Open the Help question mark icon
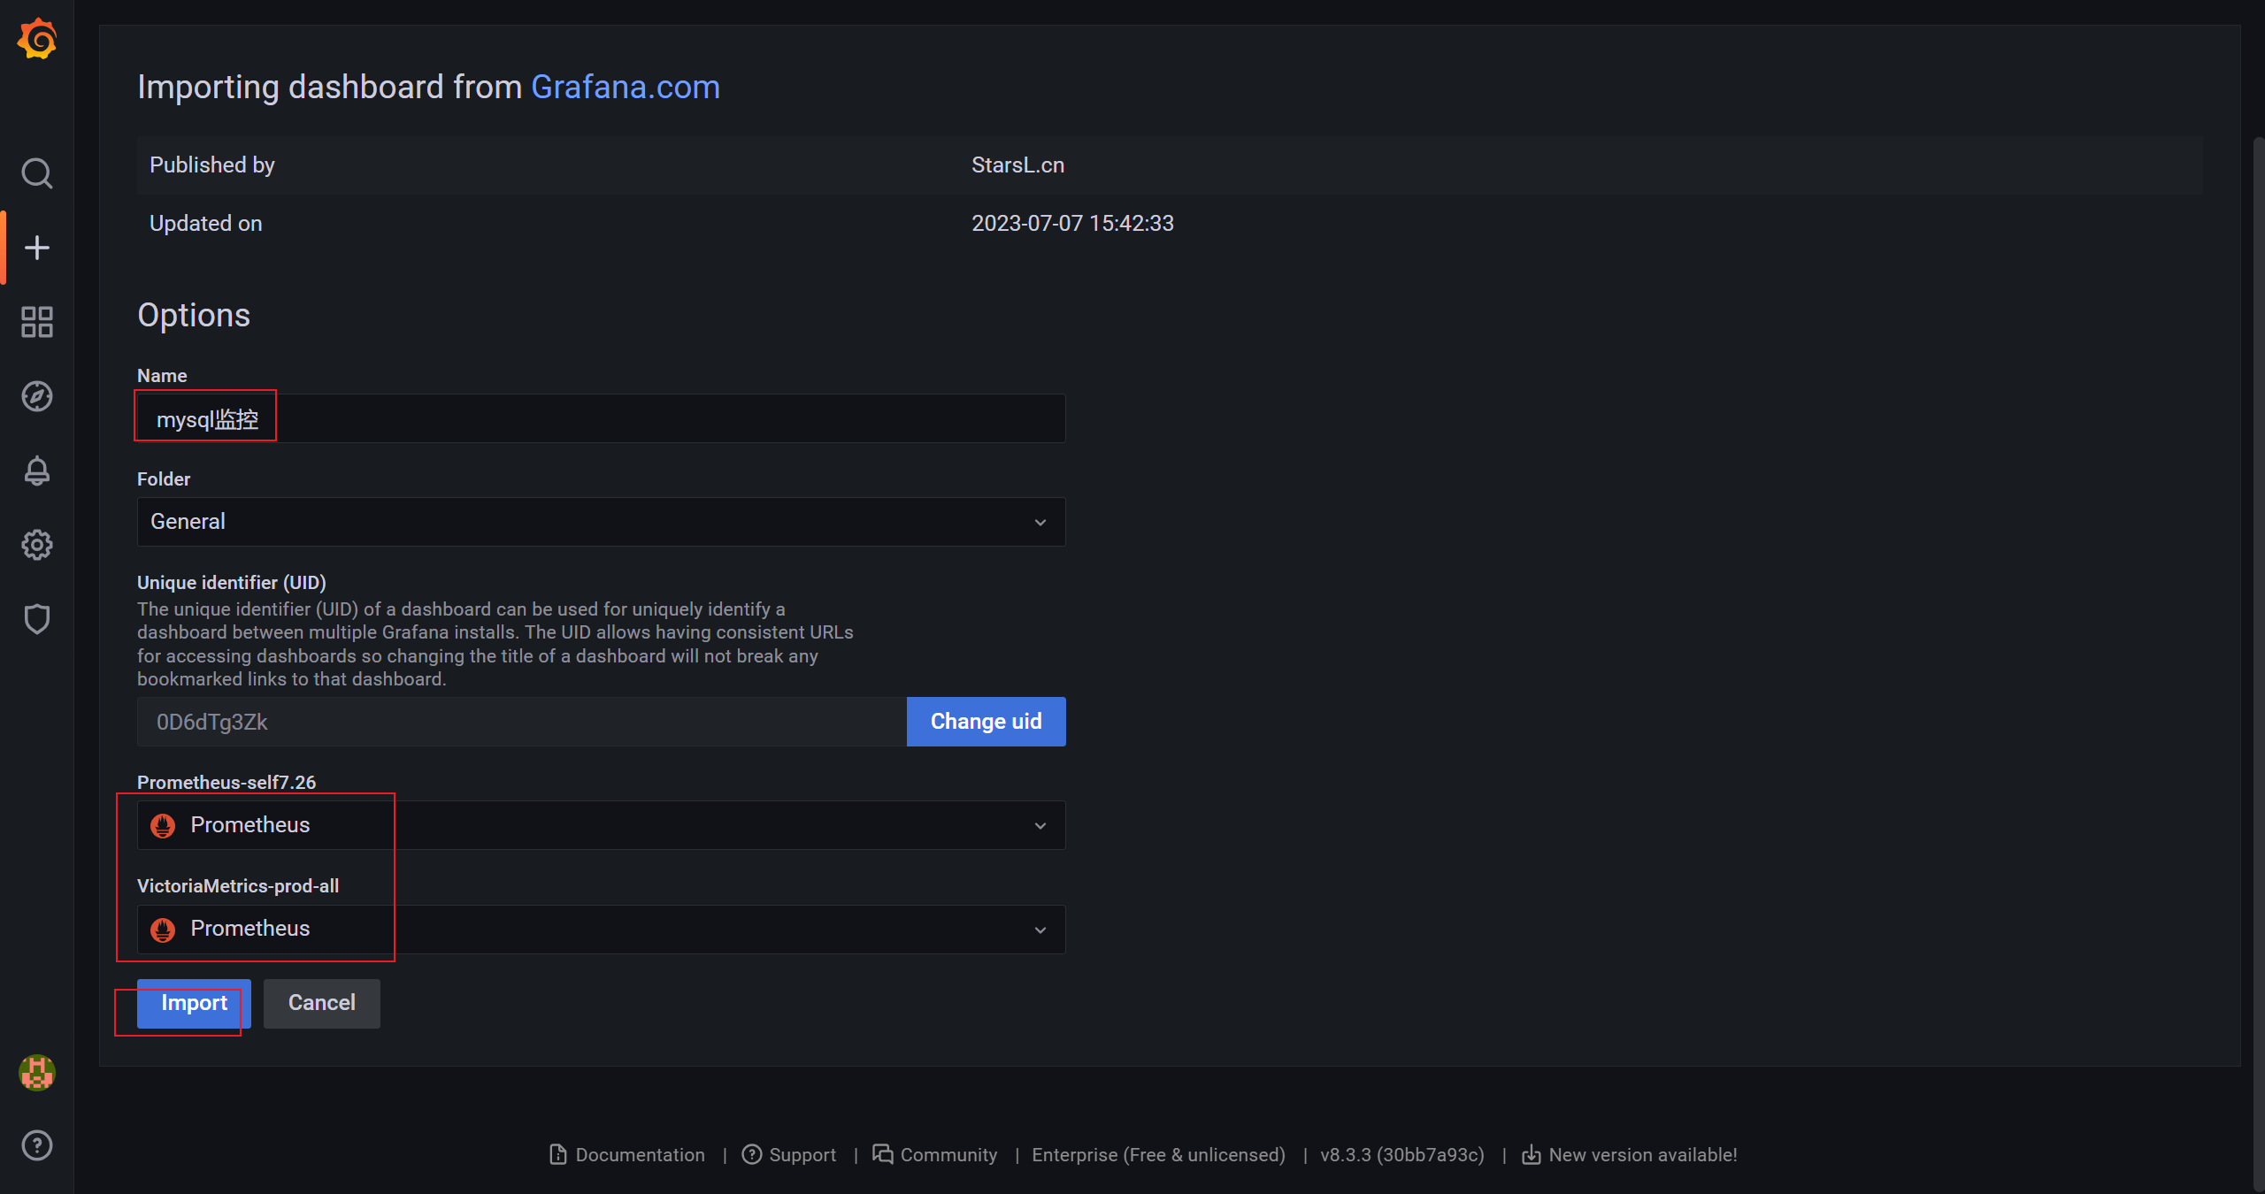Image resolution: width=2265 pixels, height=1194 pixels. pyautogui.click(x=36, y=1145)
